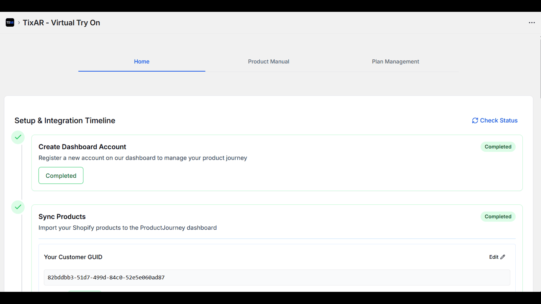Image resolution: width=541 pixels, height=304 pixels.
Task: Click the refresh icon beside Check Status
Action: point(475,121)
